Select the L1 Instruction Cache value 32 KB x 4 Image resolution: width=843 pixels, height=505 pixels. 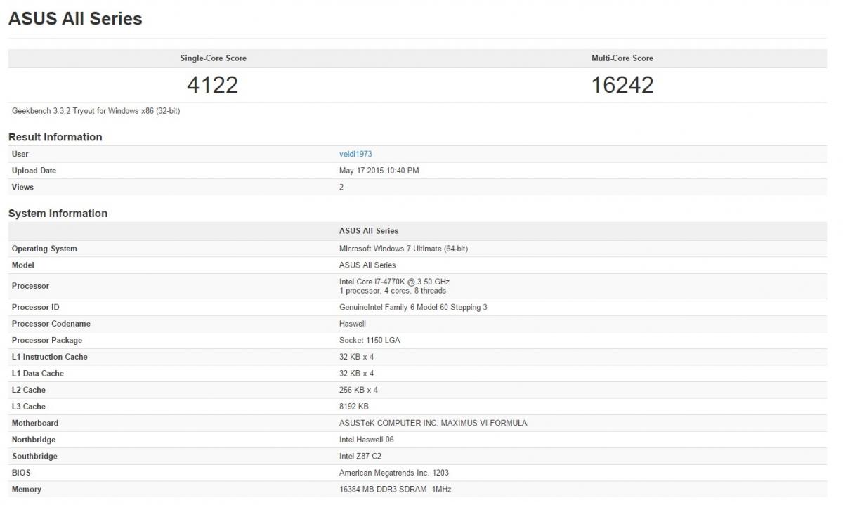[x=357, y=357]
